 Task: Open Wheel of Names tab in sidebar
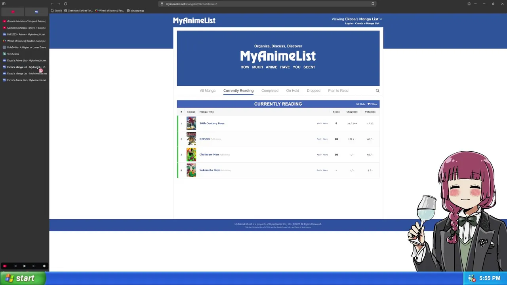pos(24,41)
